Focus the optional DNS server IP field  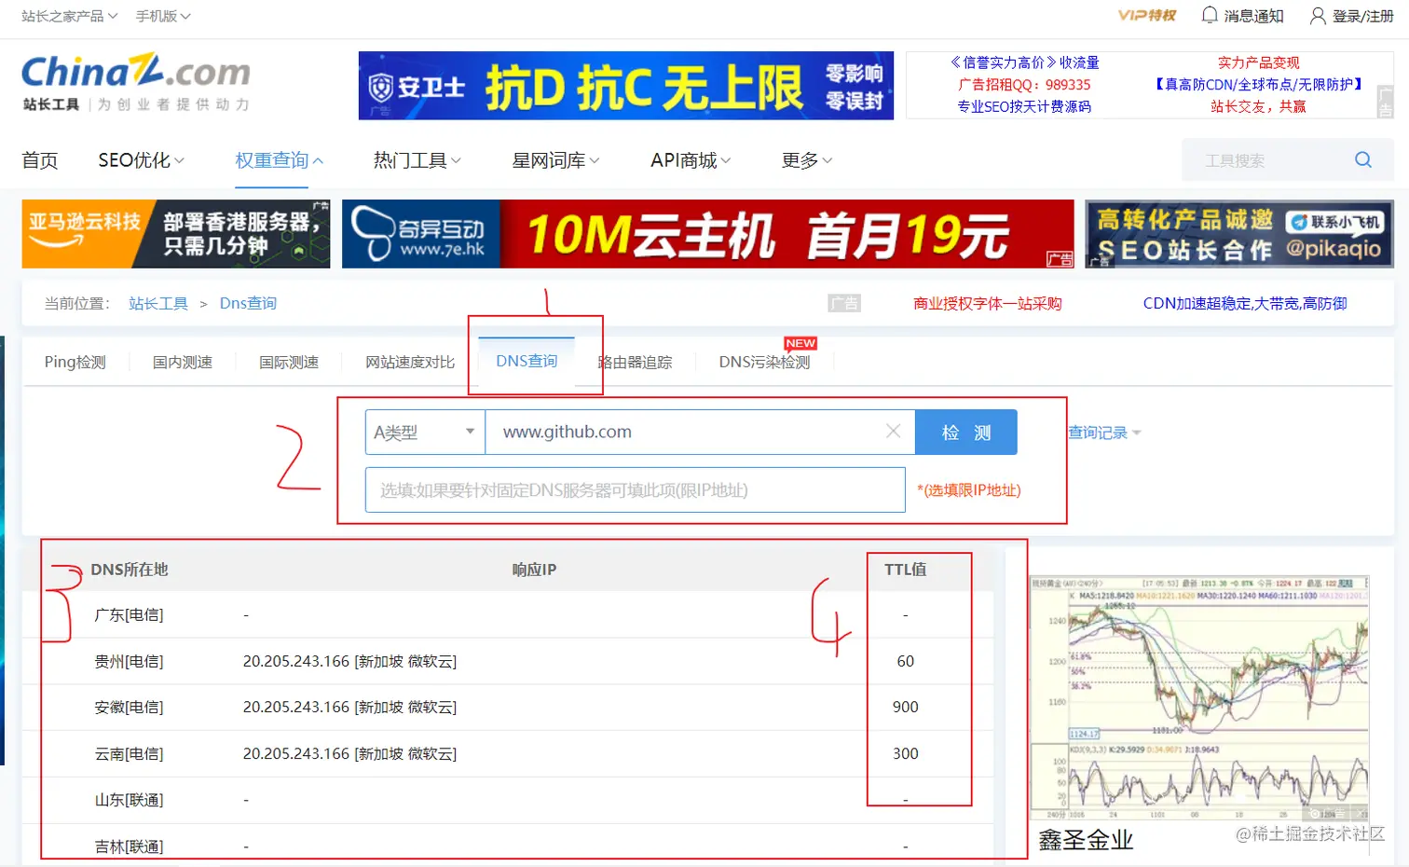(x=636, y=489)
